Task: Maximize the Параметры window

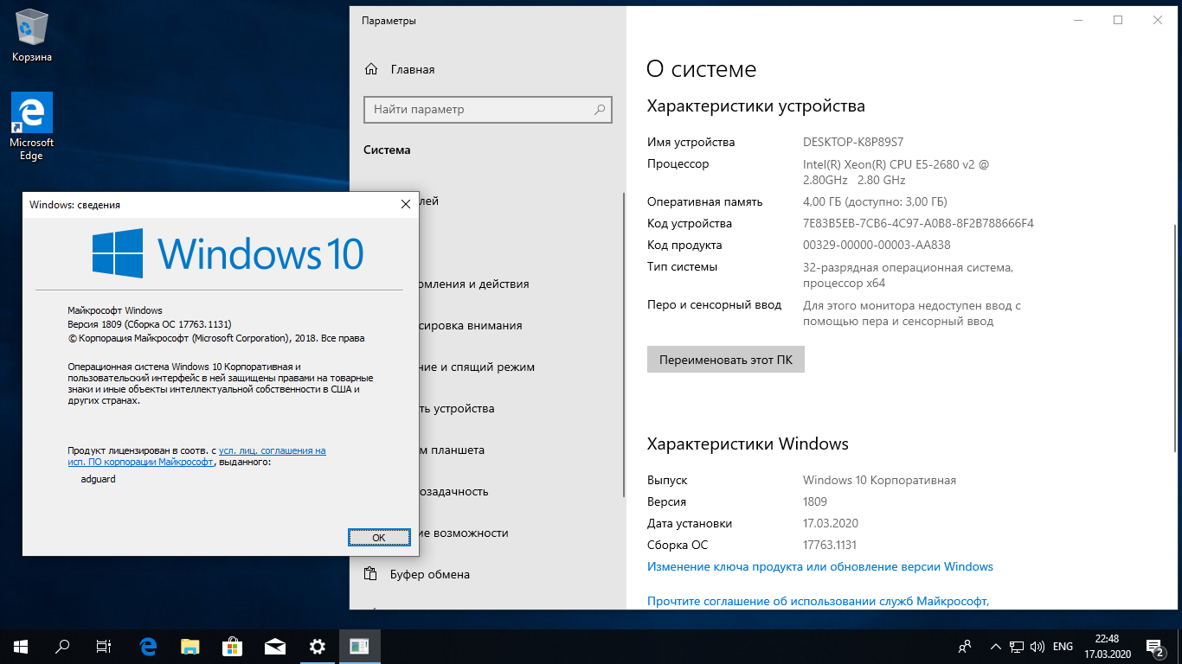Action: pyautogui.click(x=1118, y=20)
